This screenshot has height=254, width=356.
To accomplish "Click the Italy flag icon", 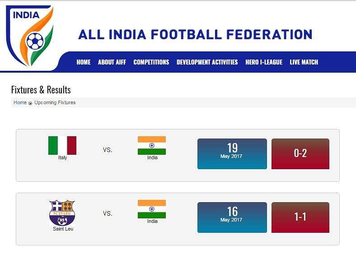I will pos(62,145).
